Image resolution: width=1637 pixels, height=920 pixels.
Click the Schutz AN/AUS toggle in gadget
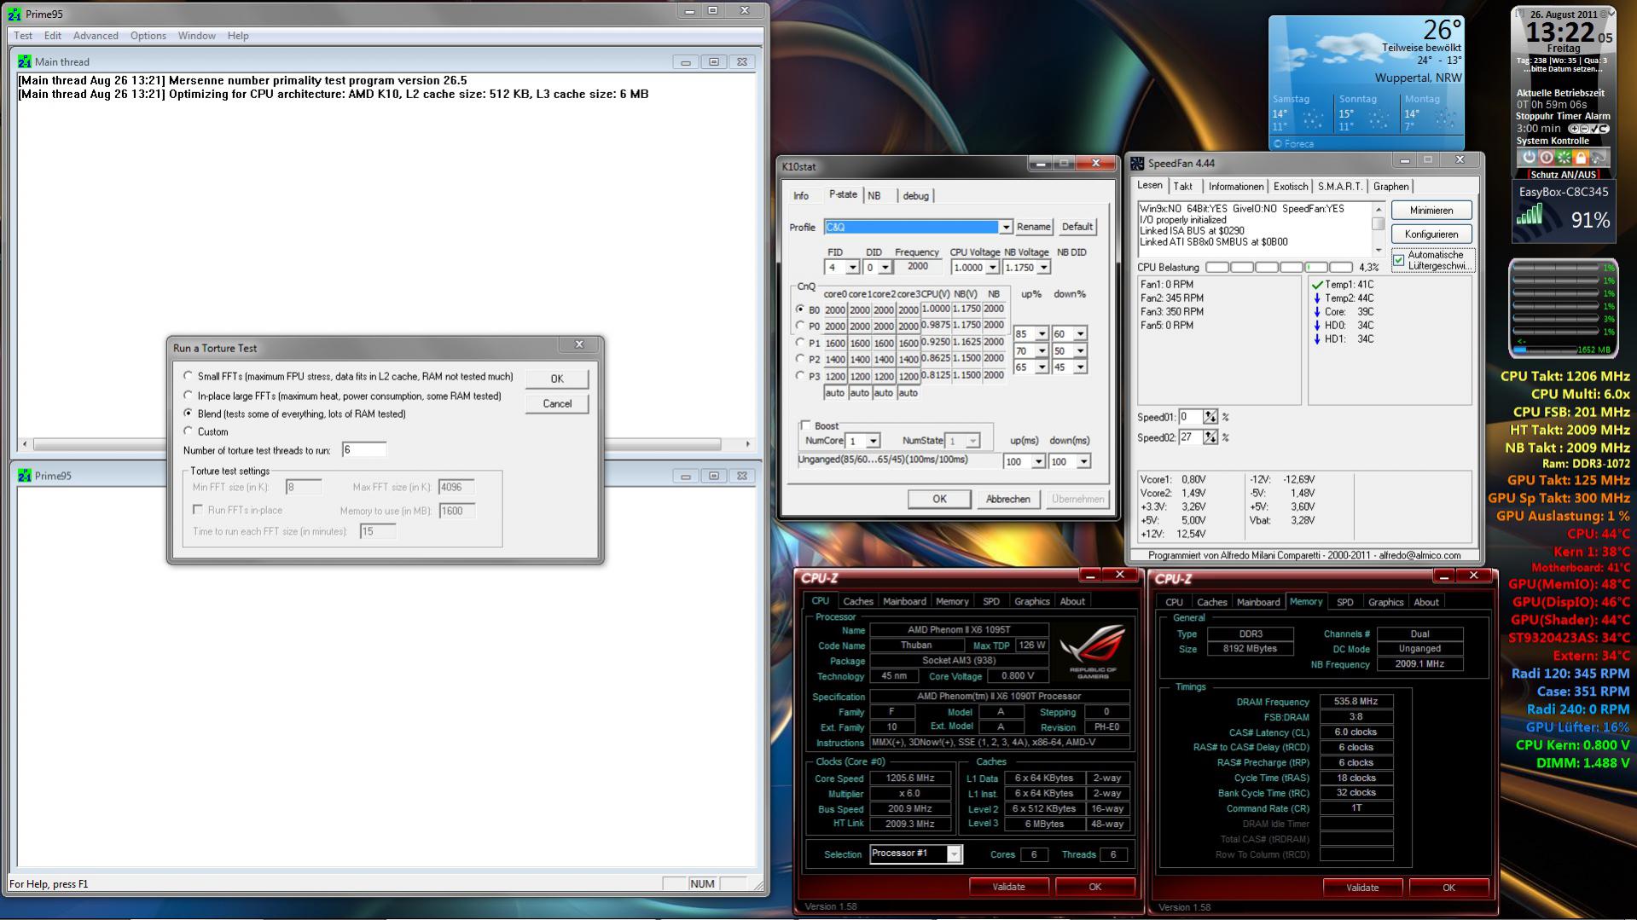pos(1563,175)
